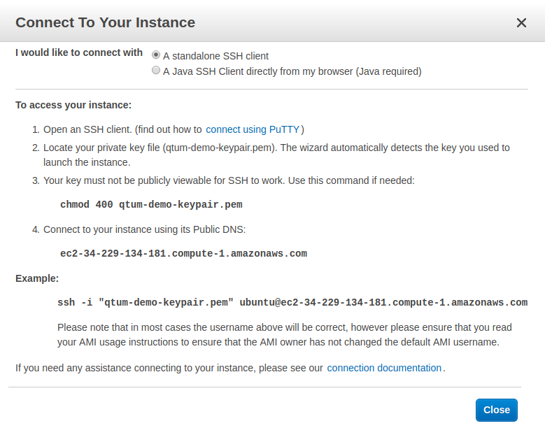Click step 3 'Your key must not be publicly viewable'
Viewport: 545px width, 435px height.
pyautogui.click(x=229, y=180)
